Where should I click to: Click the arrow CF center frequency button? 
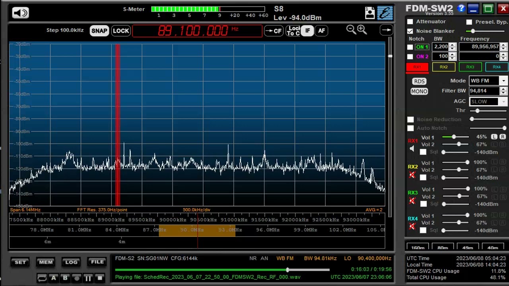tap(274, 31)
